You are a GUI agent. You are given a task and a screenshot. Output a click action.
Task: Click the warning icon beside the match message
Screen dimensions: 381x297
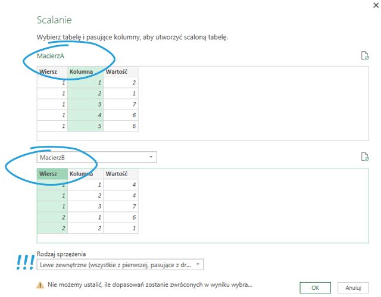coord(40,285)
